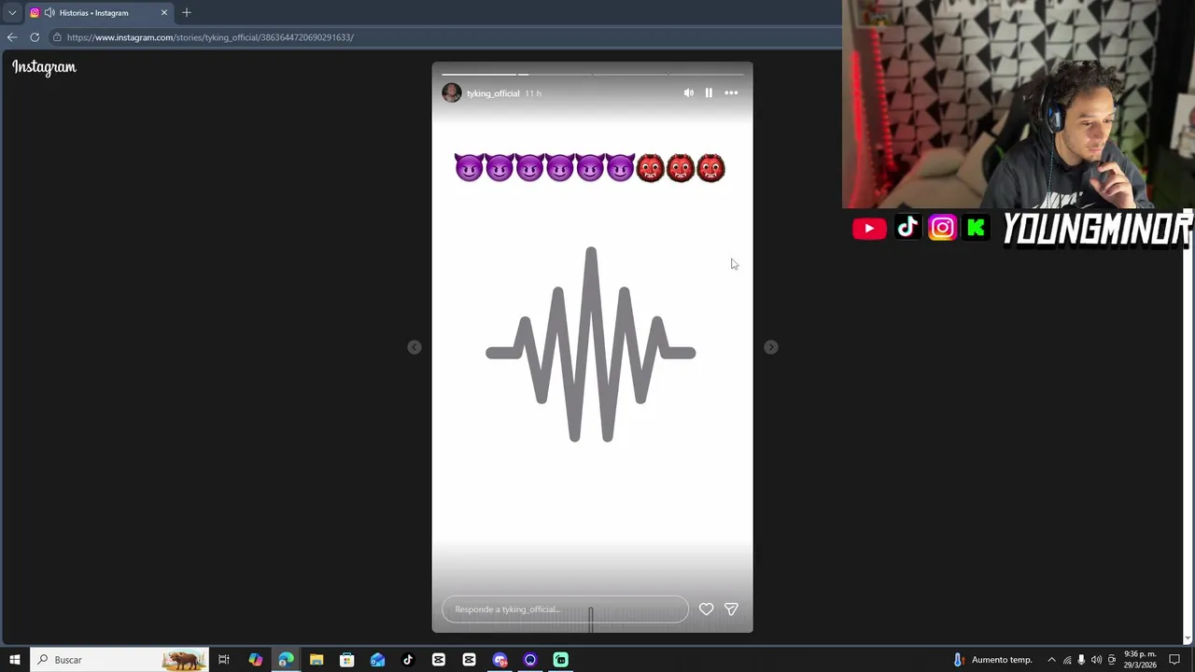Open the tyking_official username link
This screenshot has height=672, width=1195.
[493, 93]
